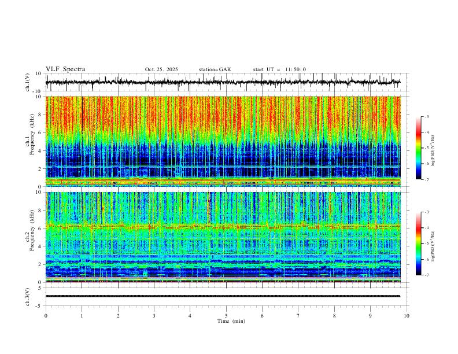
Task: Click tick label "5" on the time axis
Action: pyautogui.click(x=226, y=316)
